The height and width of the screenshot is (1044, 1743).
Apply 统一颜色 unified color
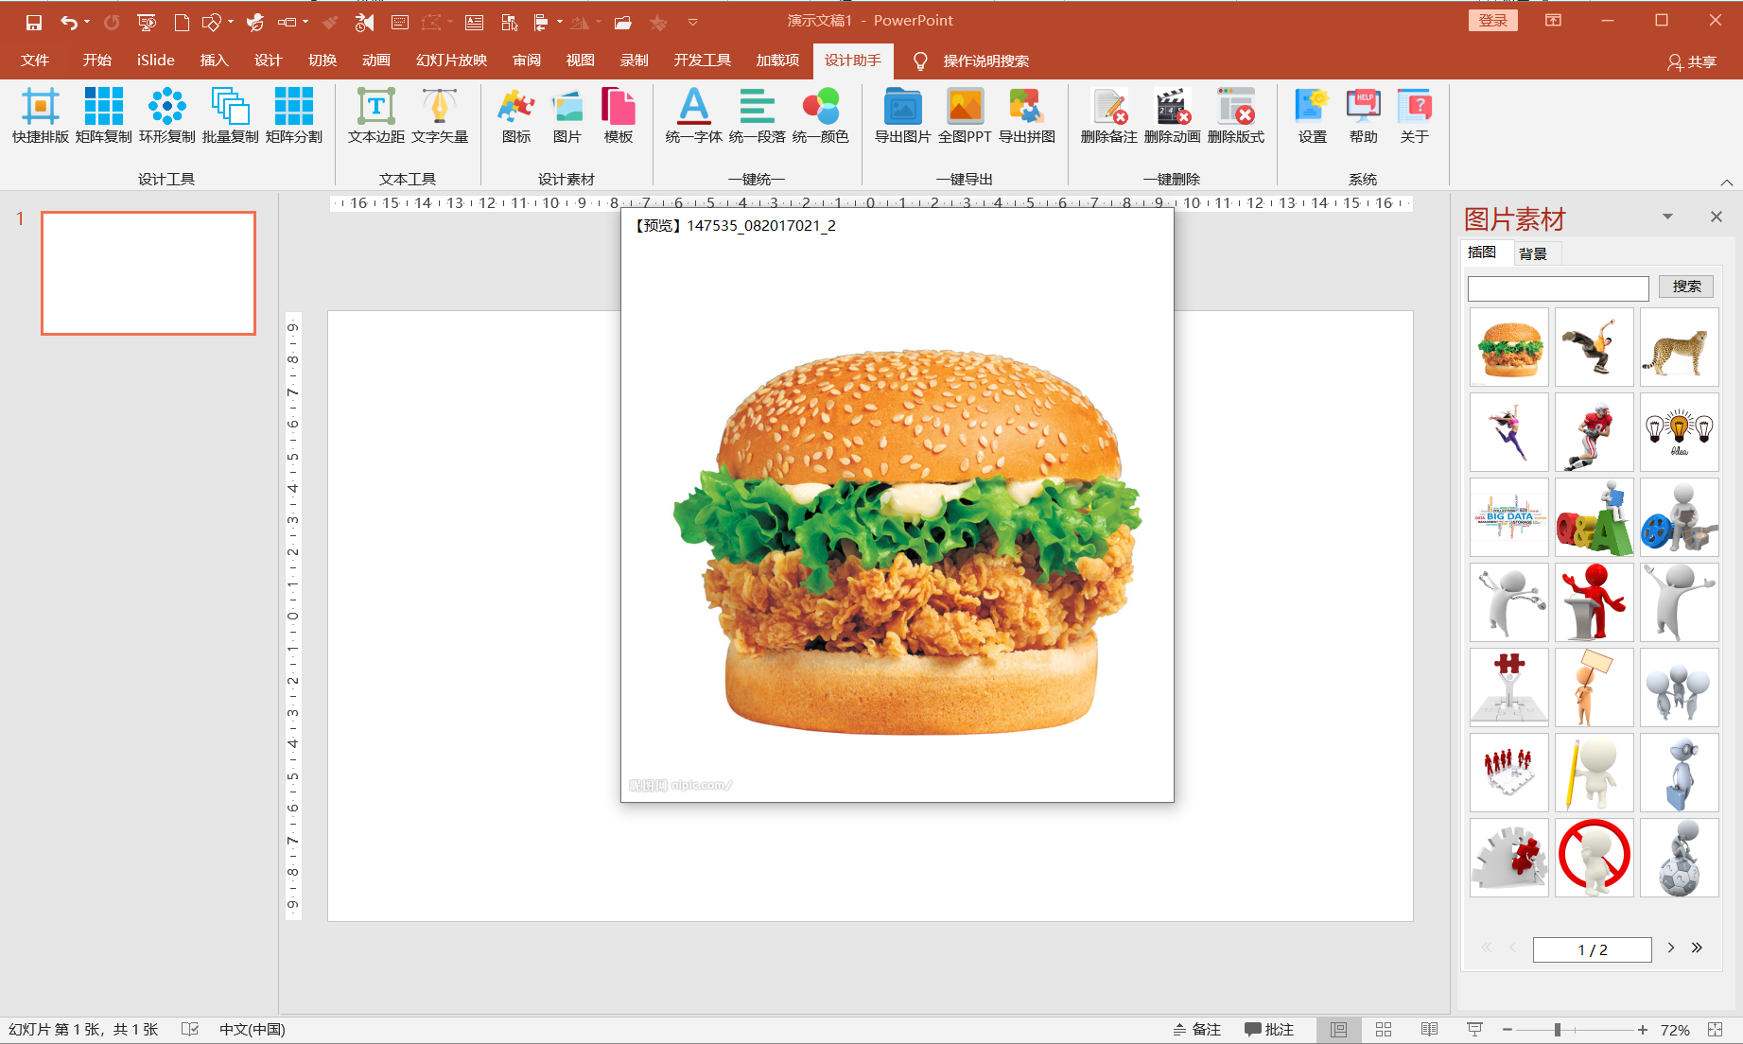click(x=821, y=115)
